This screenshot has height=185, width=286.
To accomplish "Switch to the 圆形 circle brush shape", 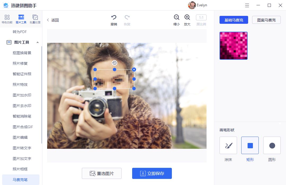I will (272, 145).
